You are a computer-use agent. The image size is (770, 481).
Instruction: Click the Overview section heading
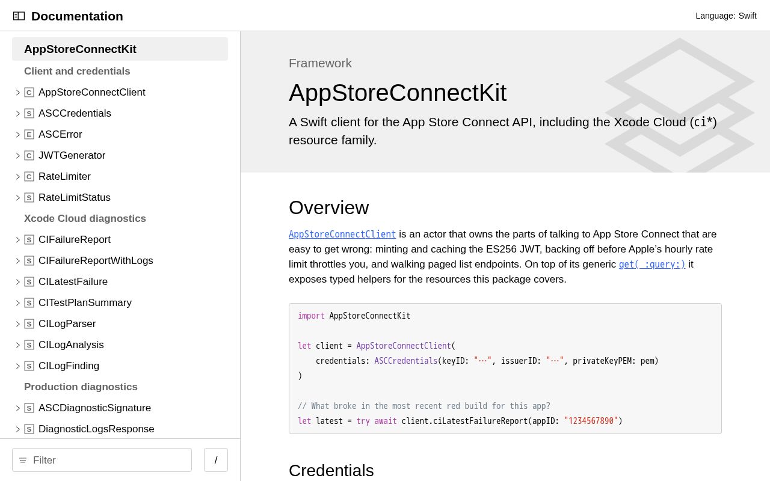click(329, 207)
